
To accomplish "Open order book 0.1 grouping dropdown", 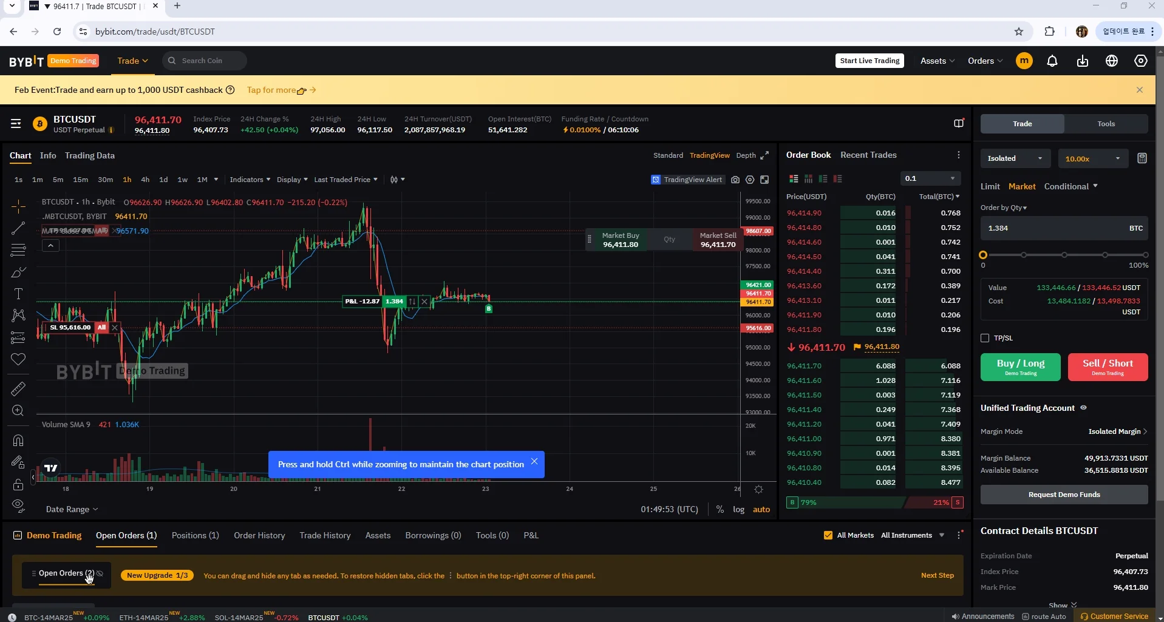I will 931,178.
